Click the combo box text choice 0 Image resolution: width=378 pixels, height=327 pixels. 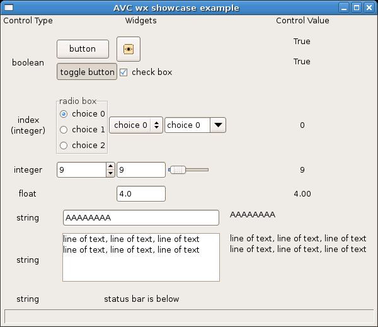183,125
